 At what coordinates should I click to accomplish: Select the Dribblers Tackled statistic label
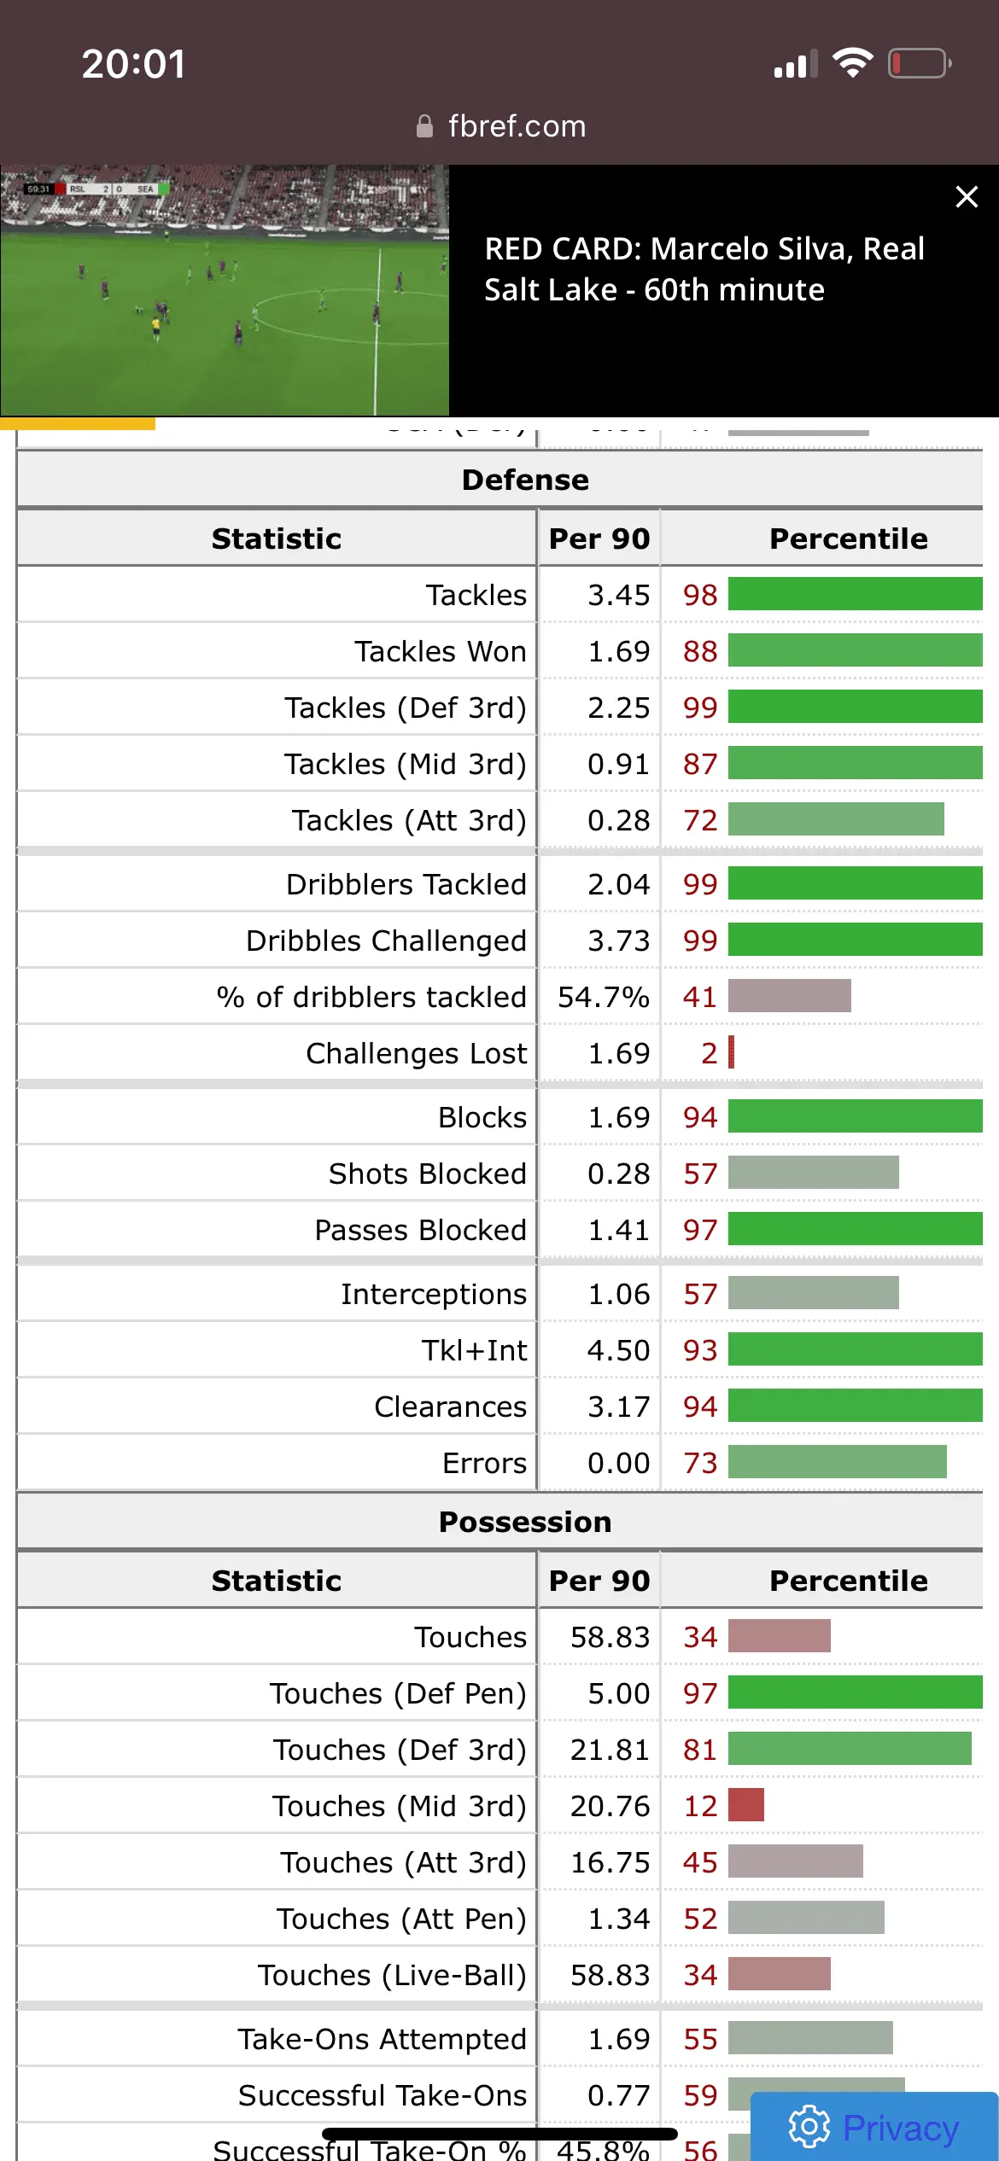click(406, 884)
